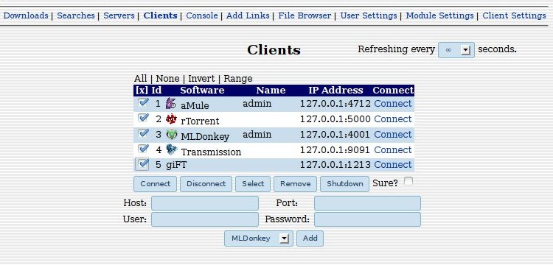The image size is (553, 265).
Task: Click the Id column header
Action: tap(156, 91)
